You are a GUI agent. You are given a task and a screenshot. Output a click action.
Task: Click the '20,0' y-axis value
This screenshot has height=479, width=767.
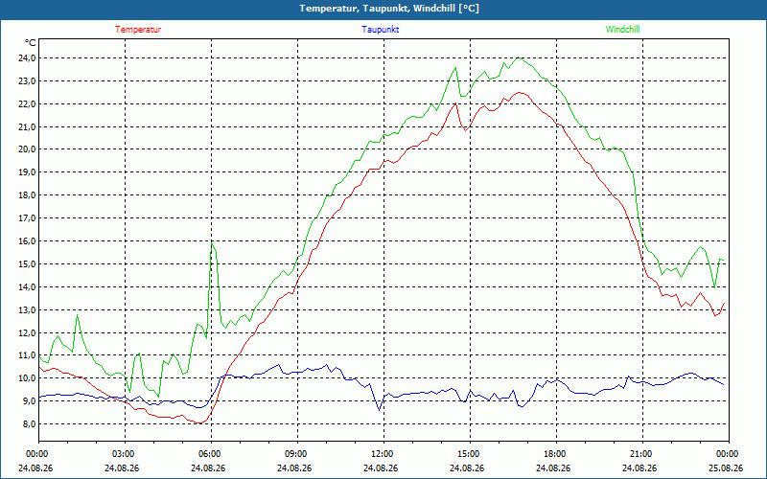[x=28, y=149]
